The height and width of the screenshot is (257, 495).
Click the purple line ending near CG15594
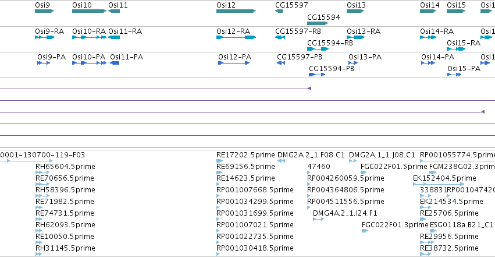pos(156,89)
